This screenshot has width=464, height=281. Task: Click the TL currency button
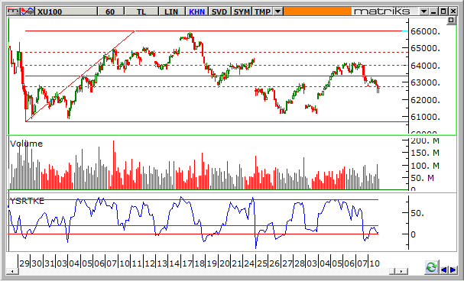click(141, 11)
